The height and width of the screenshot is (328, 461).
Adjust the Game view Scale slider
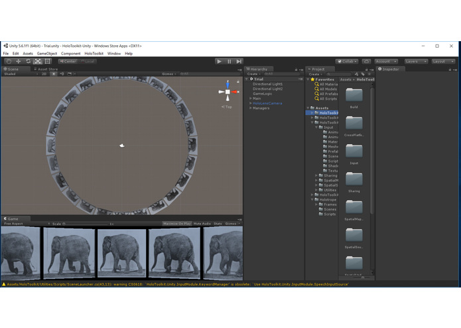coord(86,224)
